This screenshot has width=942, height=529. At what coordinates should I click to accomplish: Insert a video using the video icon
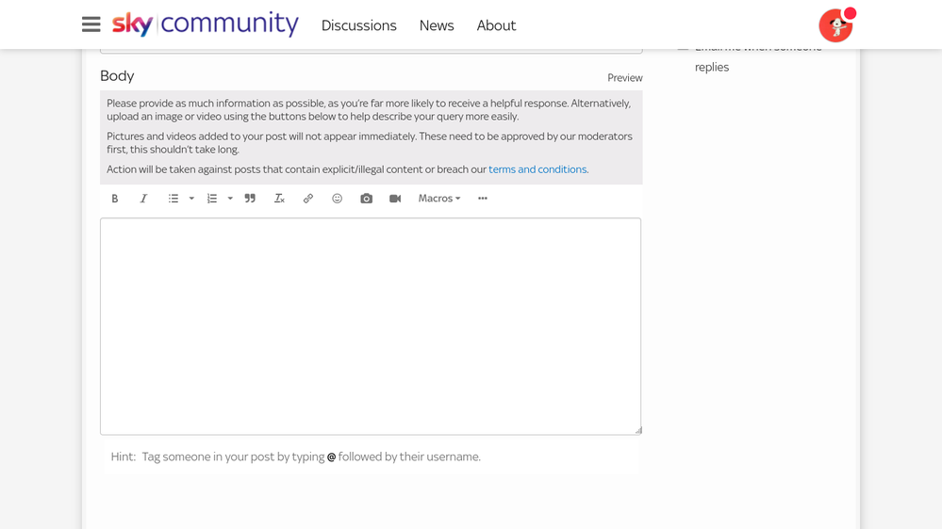click(x=395, y=199)
